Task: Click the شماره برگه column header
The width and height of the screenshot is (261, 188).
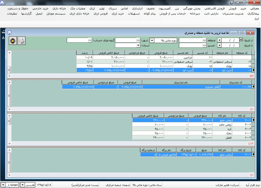Action: point(148,150)
